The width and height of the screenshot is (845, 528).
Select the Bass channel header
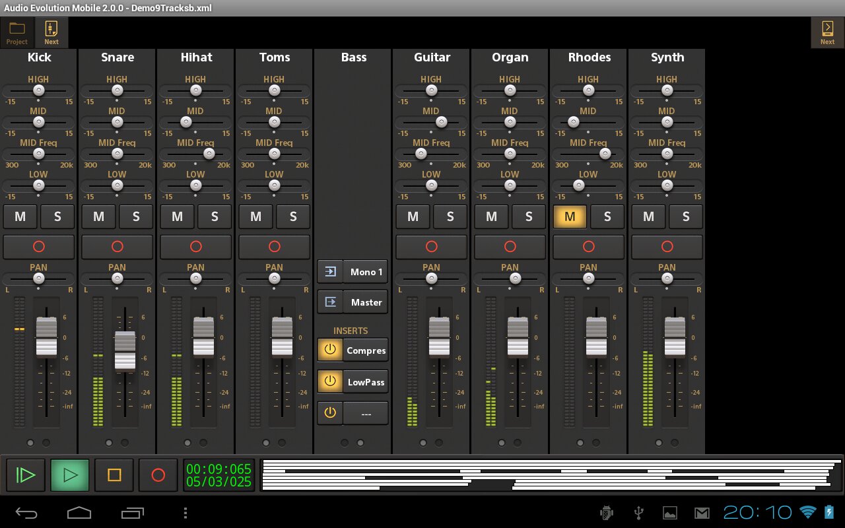(x=353, y=57)
